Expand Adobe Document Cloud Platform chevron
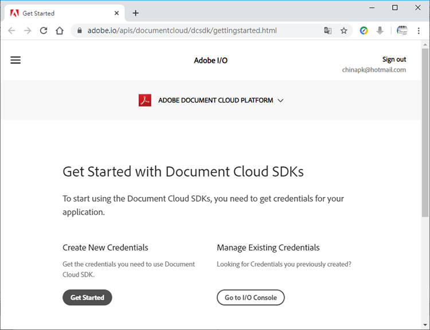Image resolution: width=430 pixels, height=330 pixels. 280,100
